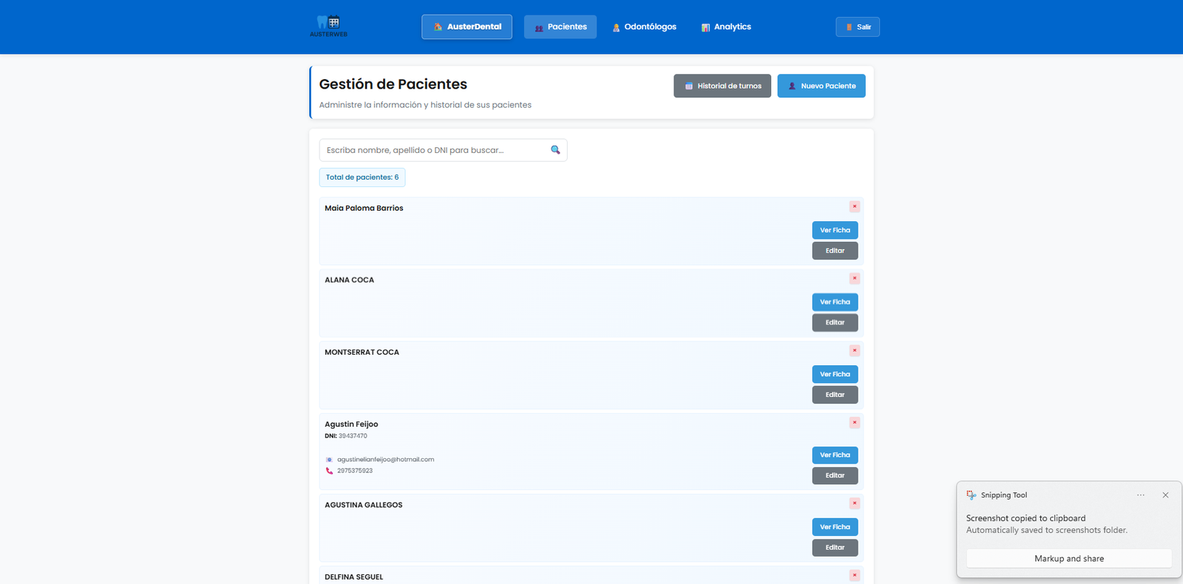This screenshot has width=1183, height=584.
Task: Select the name MONTSERRAT COCA
Action: [x=362, y=353]
